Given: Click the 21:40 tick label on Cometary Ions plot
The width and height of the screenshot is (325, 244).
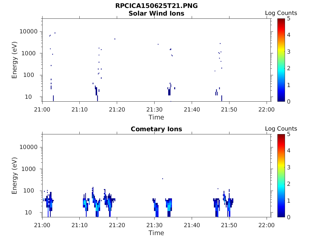Looking at the screenshot, I should 192,225.
